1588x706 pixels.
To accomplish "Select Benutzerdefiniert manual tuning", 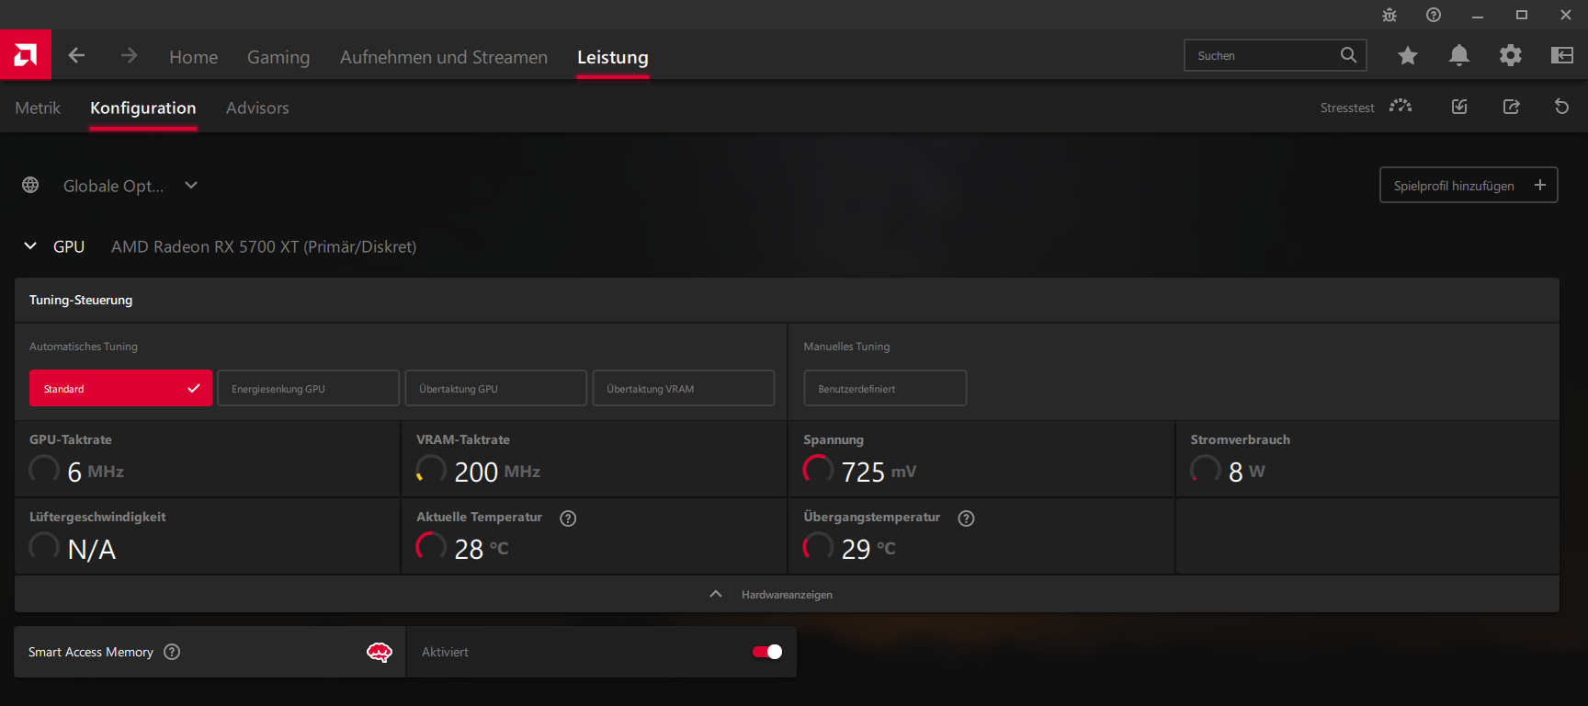I will pos(885,388).
